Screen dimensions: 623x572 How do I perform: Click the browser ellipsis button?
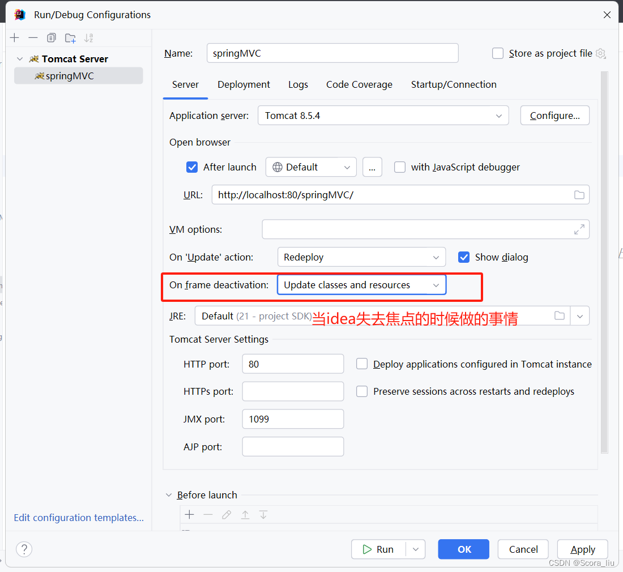pyautogui.click(x=372, y=167)
